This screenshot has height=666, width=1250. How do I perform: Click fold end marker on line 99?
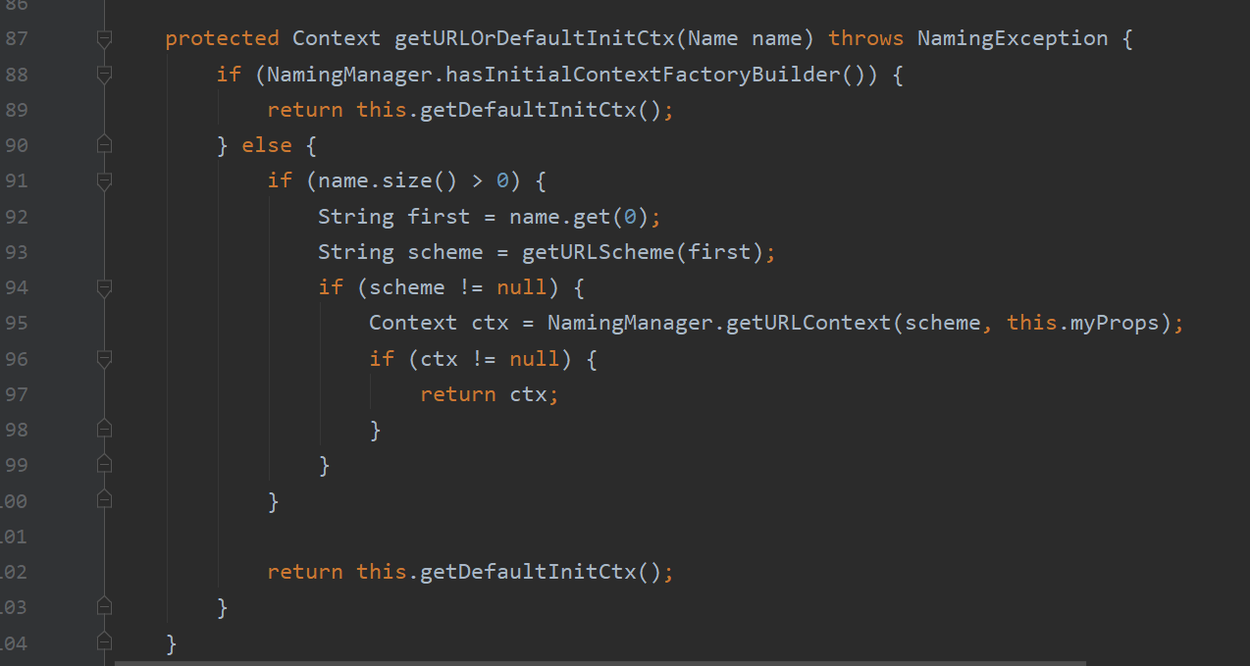[104, 465]
